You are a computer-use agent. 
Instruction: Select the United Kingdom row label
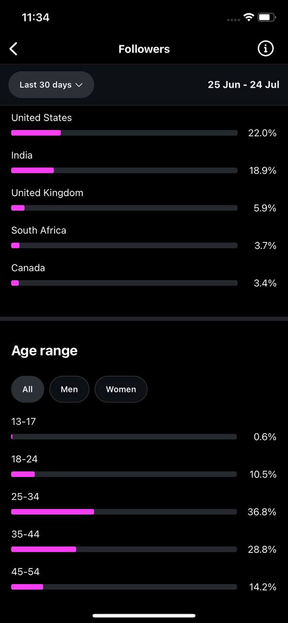point(47,193)
